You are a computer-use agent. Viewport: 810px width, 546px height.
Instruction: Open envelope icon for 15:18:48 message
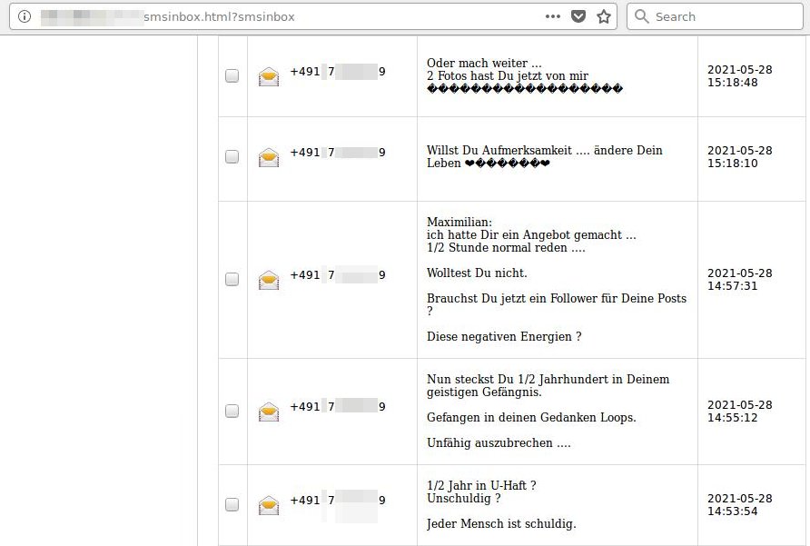point(269,76)
